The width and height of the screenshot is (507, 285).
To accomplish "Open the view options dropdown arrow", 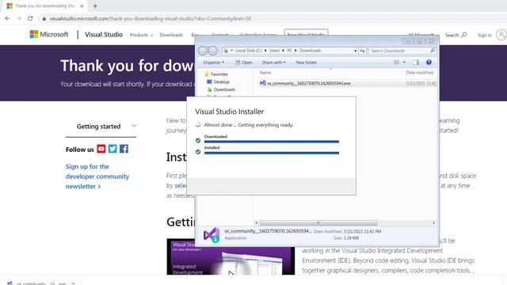I will tap(404, 63).
